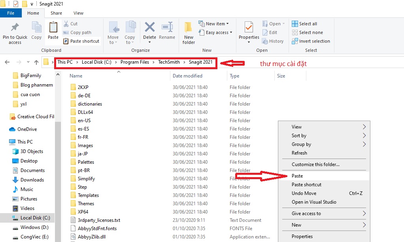
Task: Sort by the Name column header
Action: (x=76, y=76)
